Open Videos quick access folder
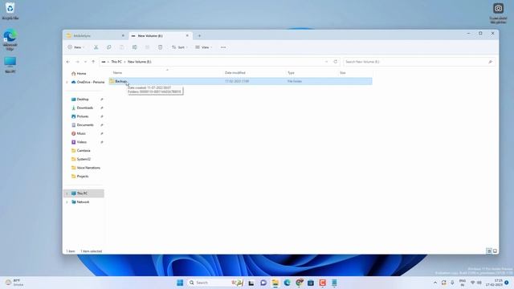514x289 pixels. (82, 142)
